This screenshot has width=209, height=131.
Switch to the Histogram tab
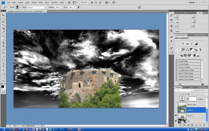(x=191, y=13)
